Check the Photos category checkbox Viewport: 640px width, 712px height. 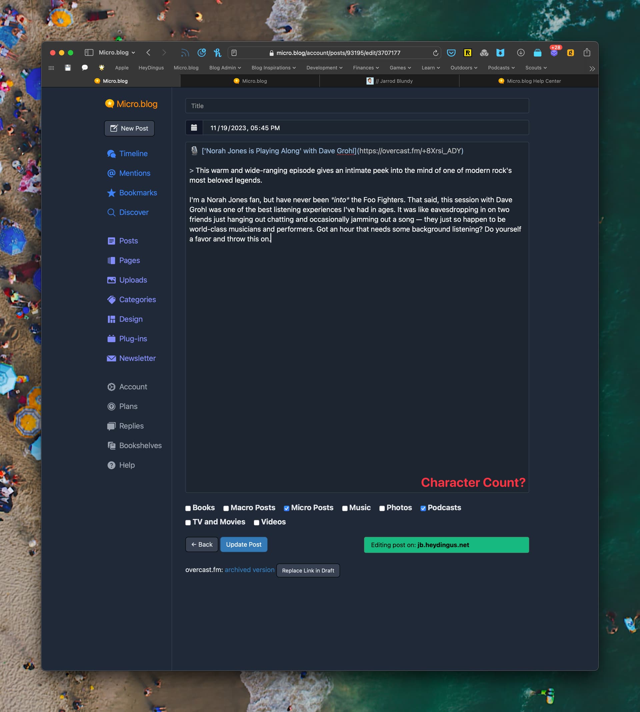382,508
